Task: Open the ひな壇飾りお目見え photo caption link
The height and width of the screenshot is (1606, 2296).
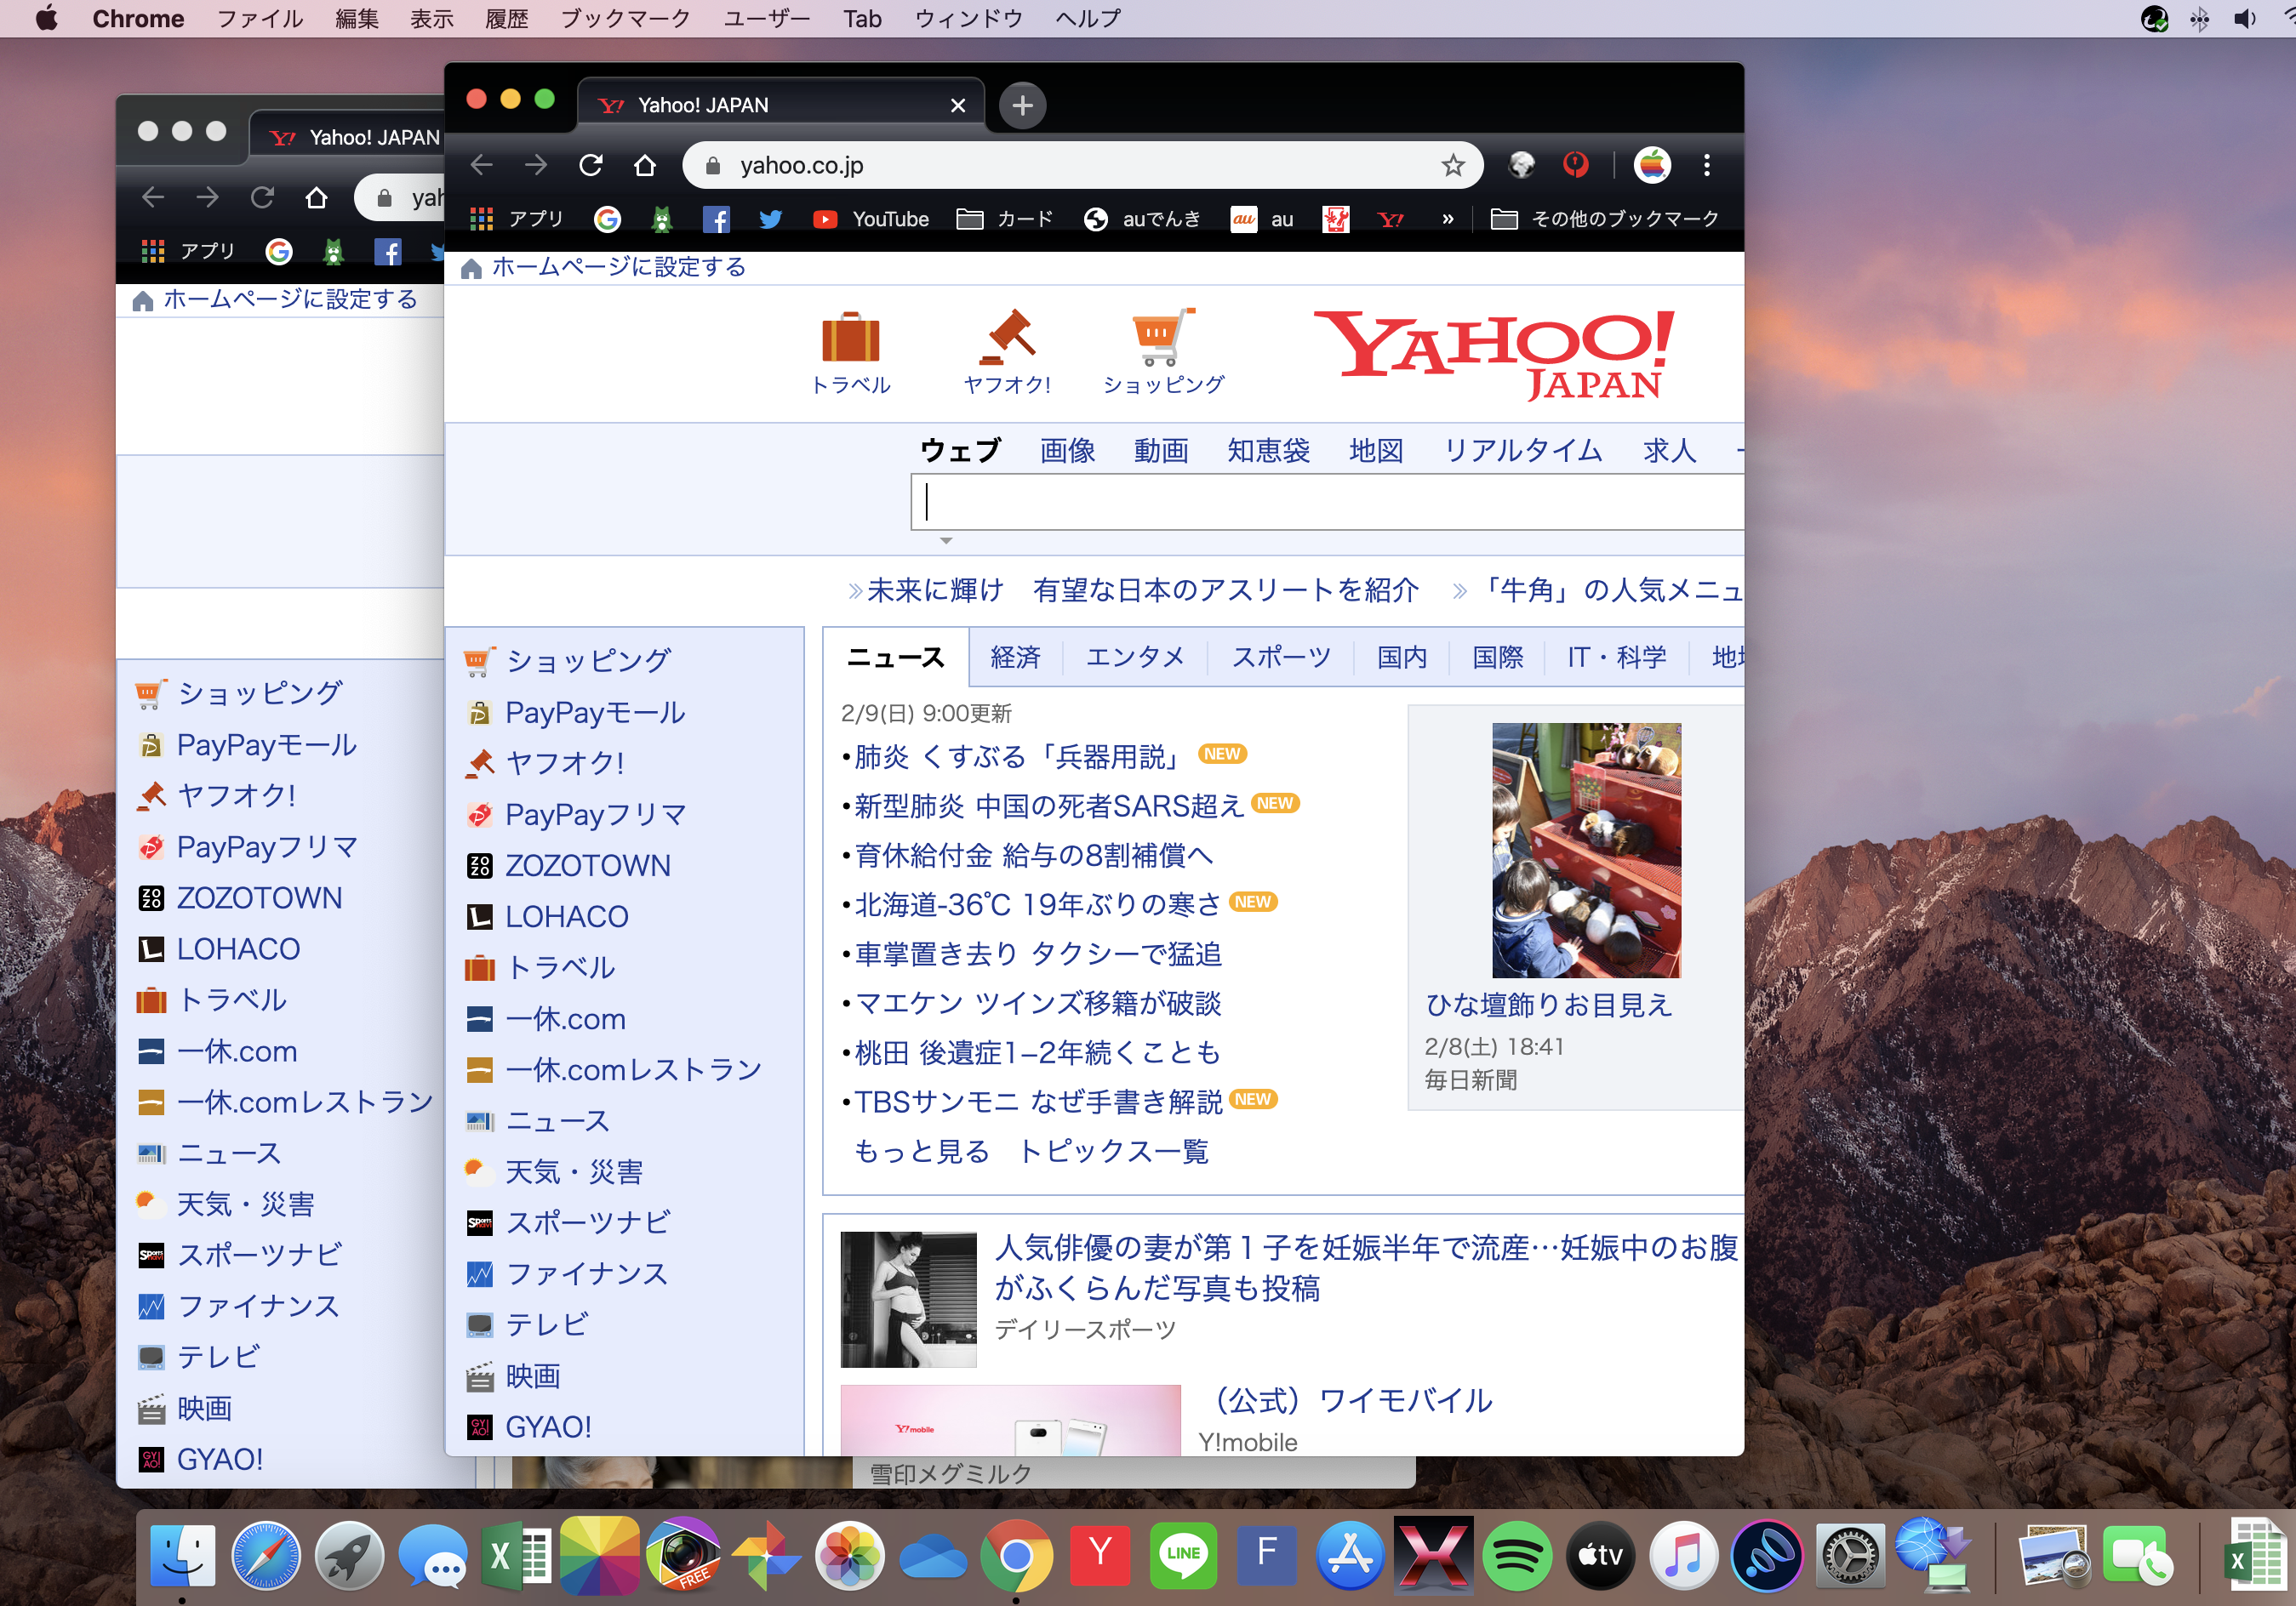Action: 1548,1005
